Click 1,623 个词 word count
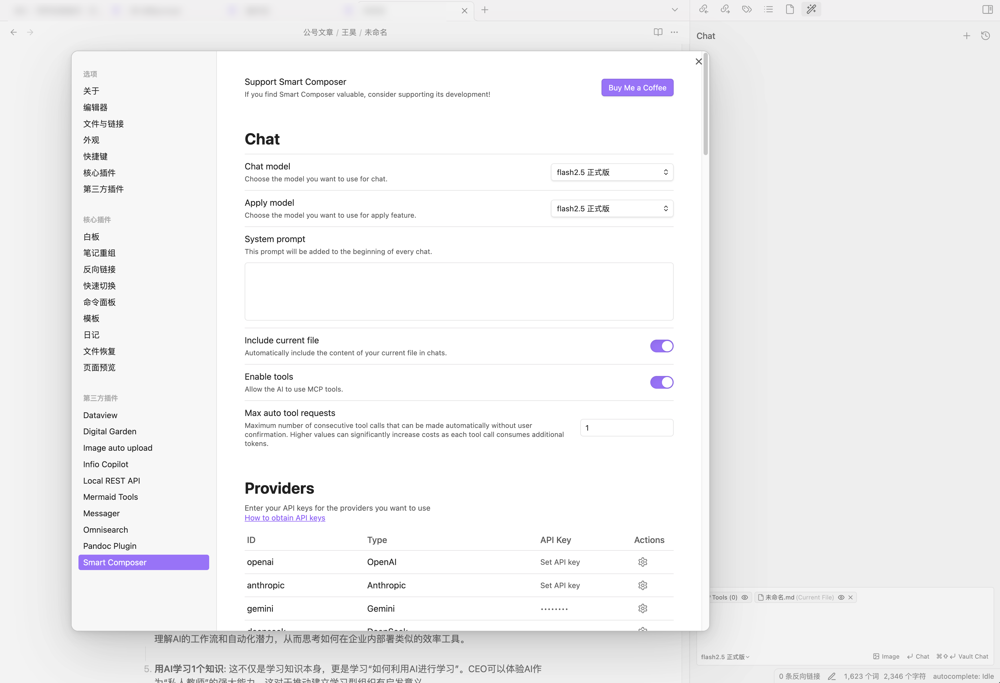The width and height of the screenshot is (1000, 683). tap(861, 676)
